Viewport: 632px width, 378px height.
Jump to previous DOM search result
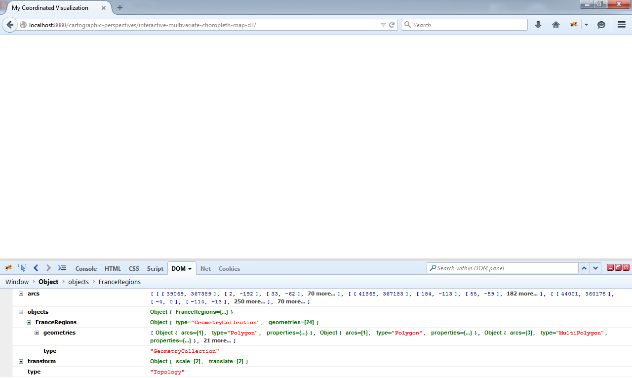point(584,268)
